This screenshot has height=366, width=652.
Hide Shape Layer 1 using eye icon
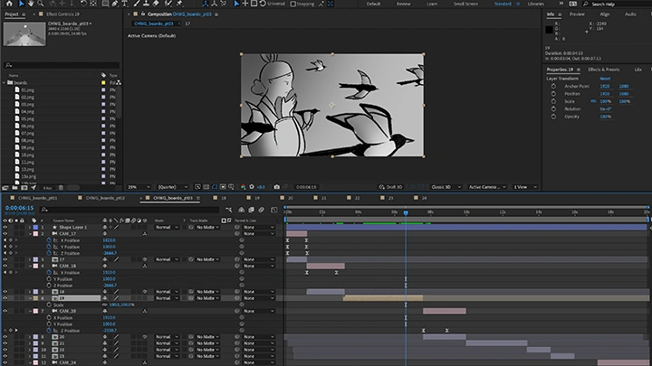coord(5,227)
